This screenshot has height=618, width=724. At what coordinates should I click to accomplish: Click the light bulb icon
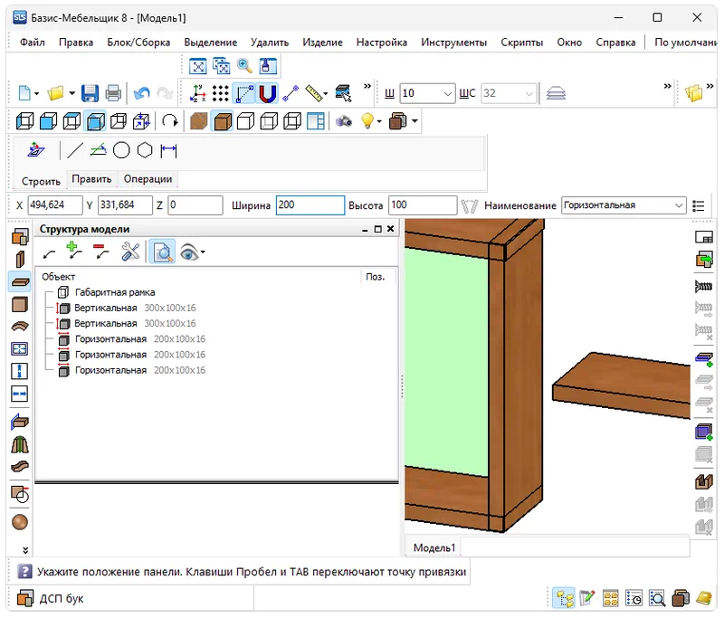pyautogui.click(x=367, y=121)
